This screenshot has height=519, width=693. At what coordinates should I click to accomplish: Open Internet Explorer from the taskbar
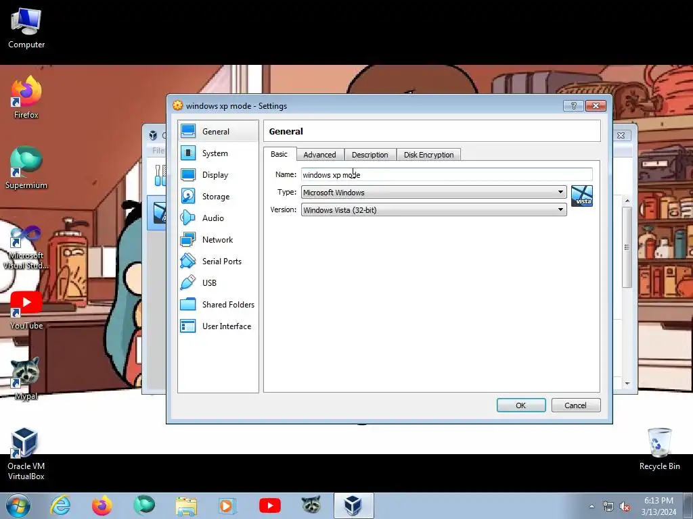60,505
